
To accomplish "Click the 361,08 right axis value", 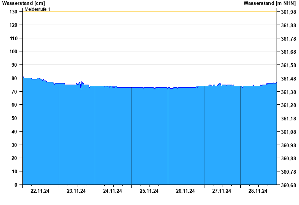I will click(288, 132).
